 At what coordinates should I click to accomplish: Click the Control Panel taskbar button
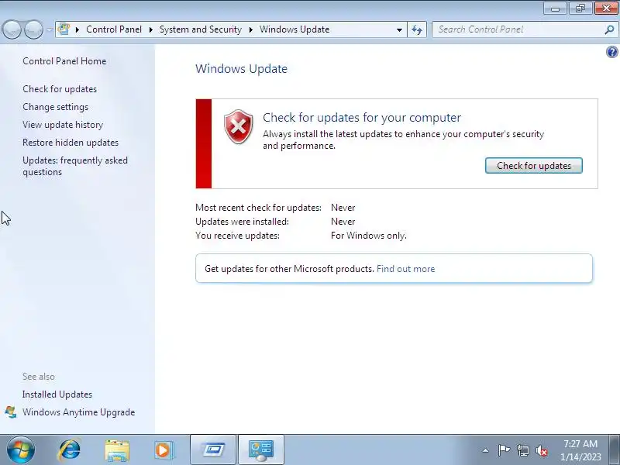click(x=261, y=450)
